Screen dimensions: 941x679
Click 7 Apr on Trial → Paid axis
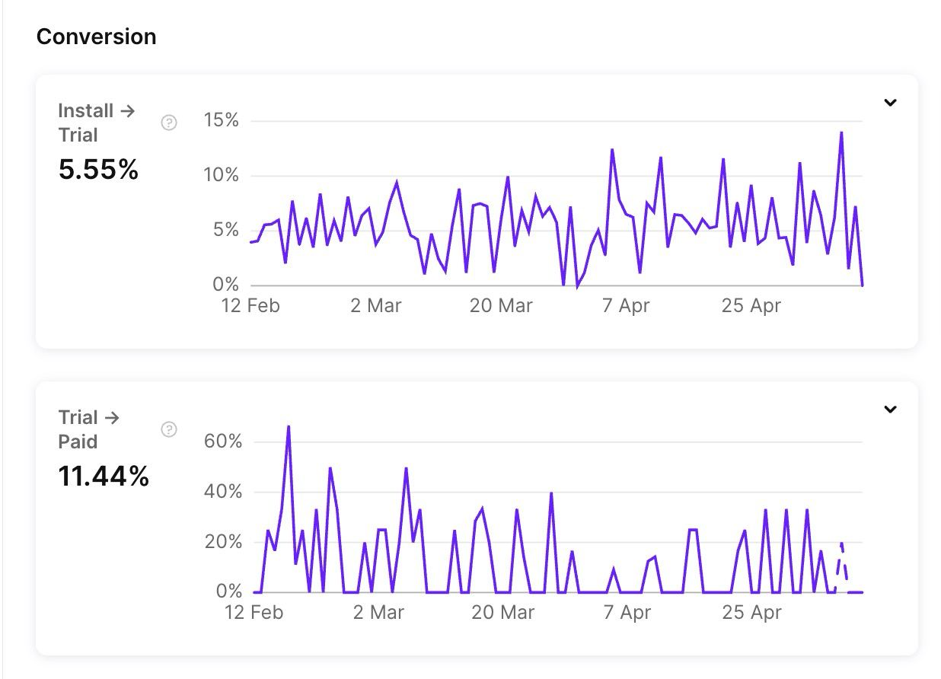tap(627, 613)
